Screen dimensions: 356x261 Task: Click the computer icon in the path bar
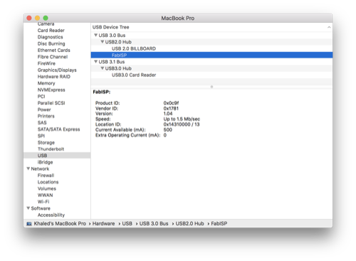click(x=29, y=224)
